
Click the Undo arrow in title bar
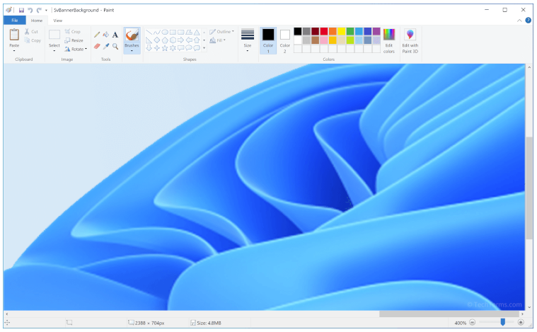(30, 10)
